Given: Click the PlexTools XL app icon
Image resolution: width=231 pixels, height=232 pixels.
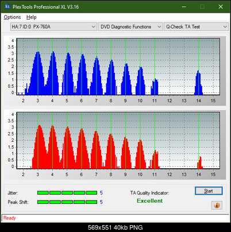Looking at the screenshot, I should 7,7.
